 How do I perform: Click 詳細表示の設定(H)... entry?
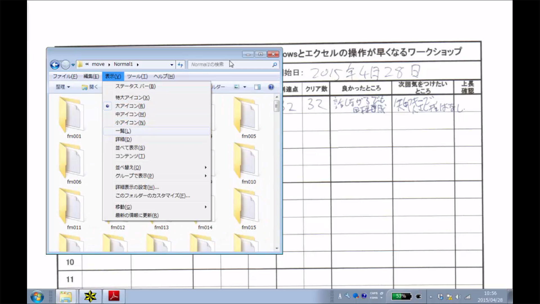tap(137, 187)
